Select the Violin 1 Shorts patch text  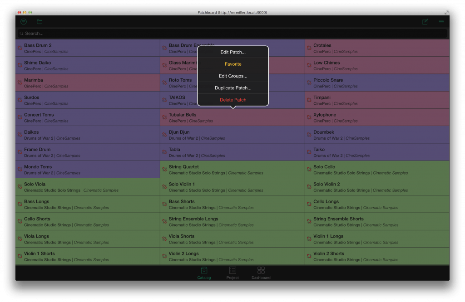[x=40, y=254]
